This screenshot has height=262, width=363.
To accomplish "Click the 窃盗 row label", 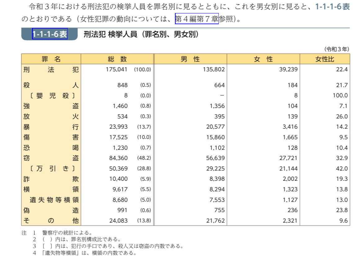I will coord(51,158).
